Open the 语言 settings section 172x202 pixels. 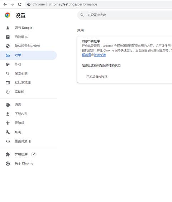click(x=29, y=105)
